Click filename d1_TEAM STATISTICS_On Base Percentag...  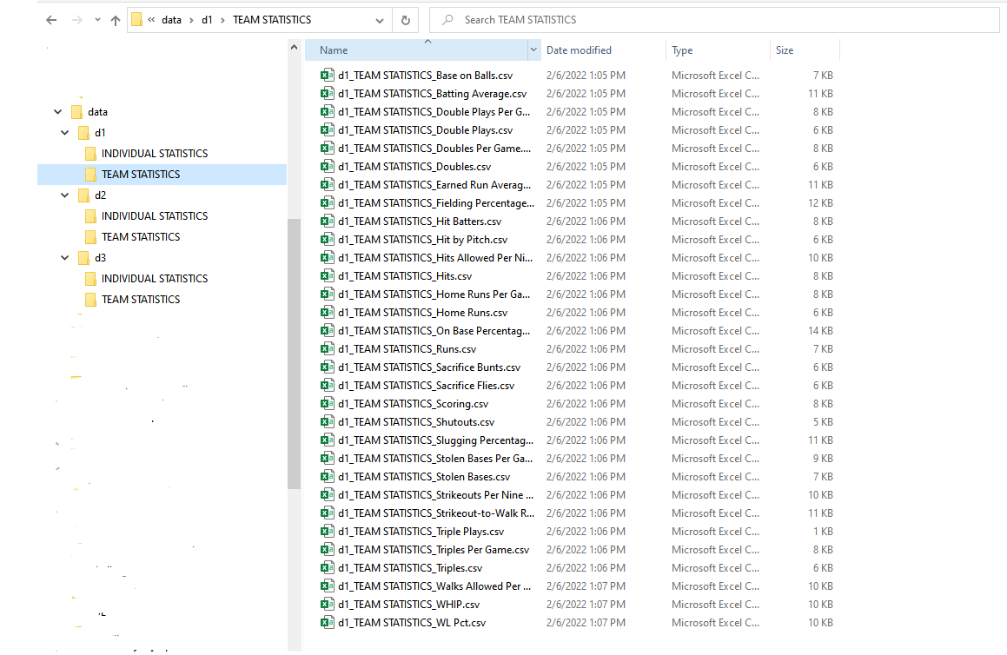[434, 331]
